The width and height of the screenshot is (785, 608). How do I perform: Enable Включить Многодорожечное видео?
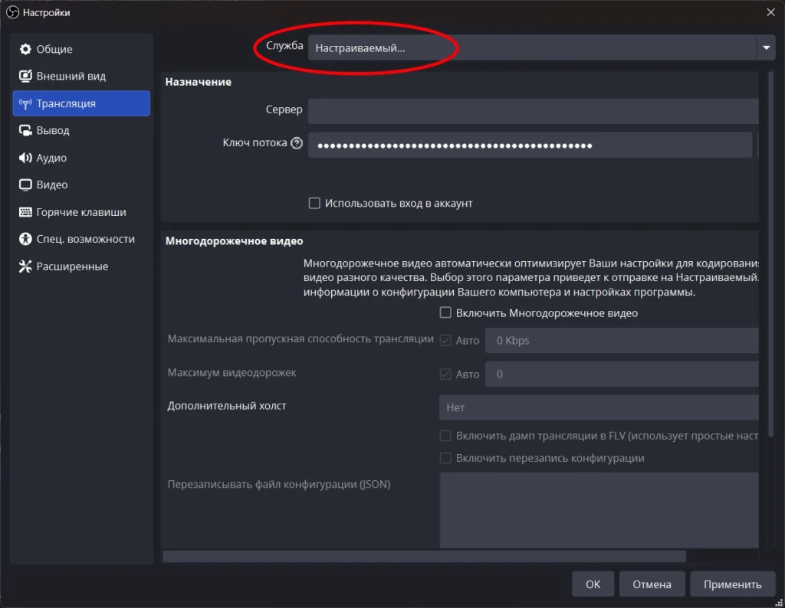tap(445, 312)
